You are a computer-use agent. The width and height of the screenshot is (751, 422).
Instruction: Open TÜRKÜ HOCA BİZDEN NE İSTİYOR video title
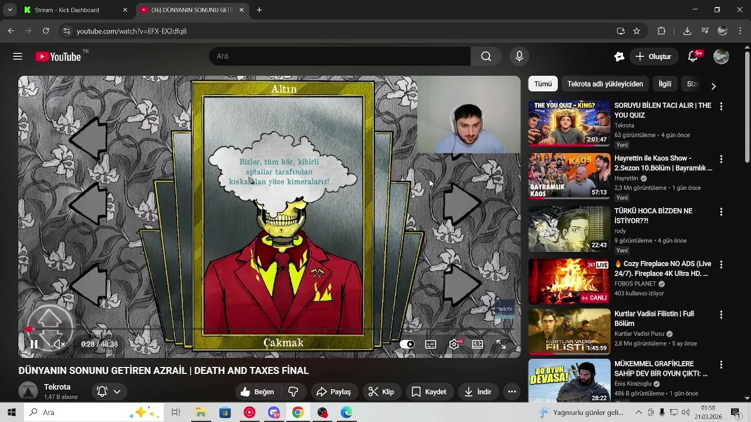[653, 216]
